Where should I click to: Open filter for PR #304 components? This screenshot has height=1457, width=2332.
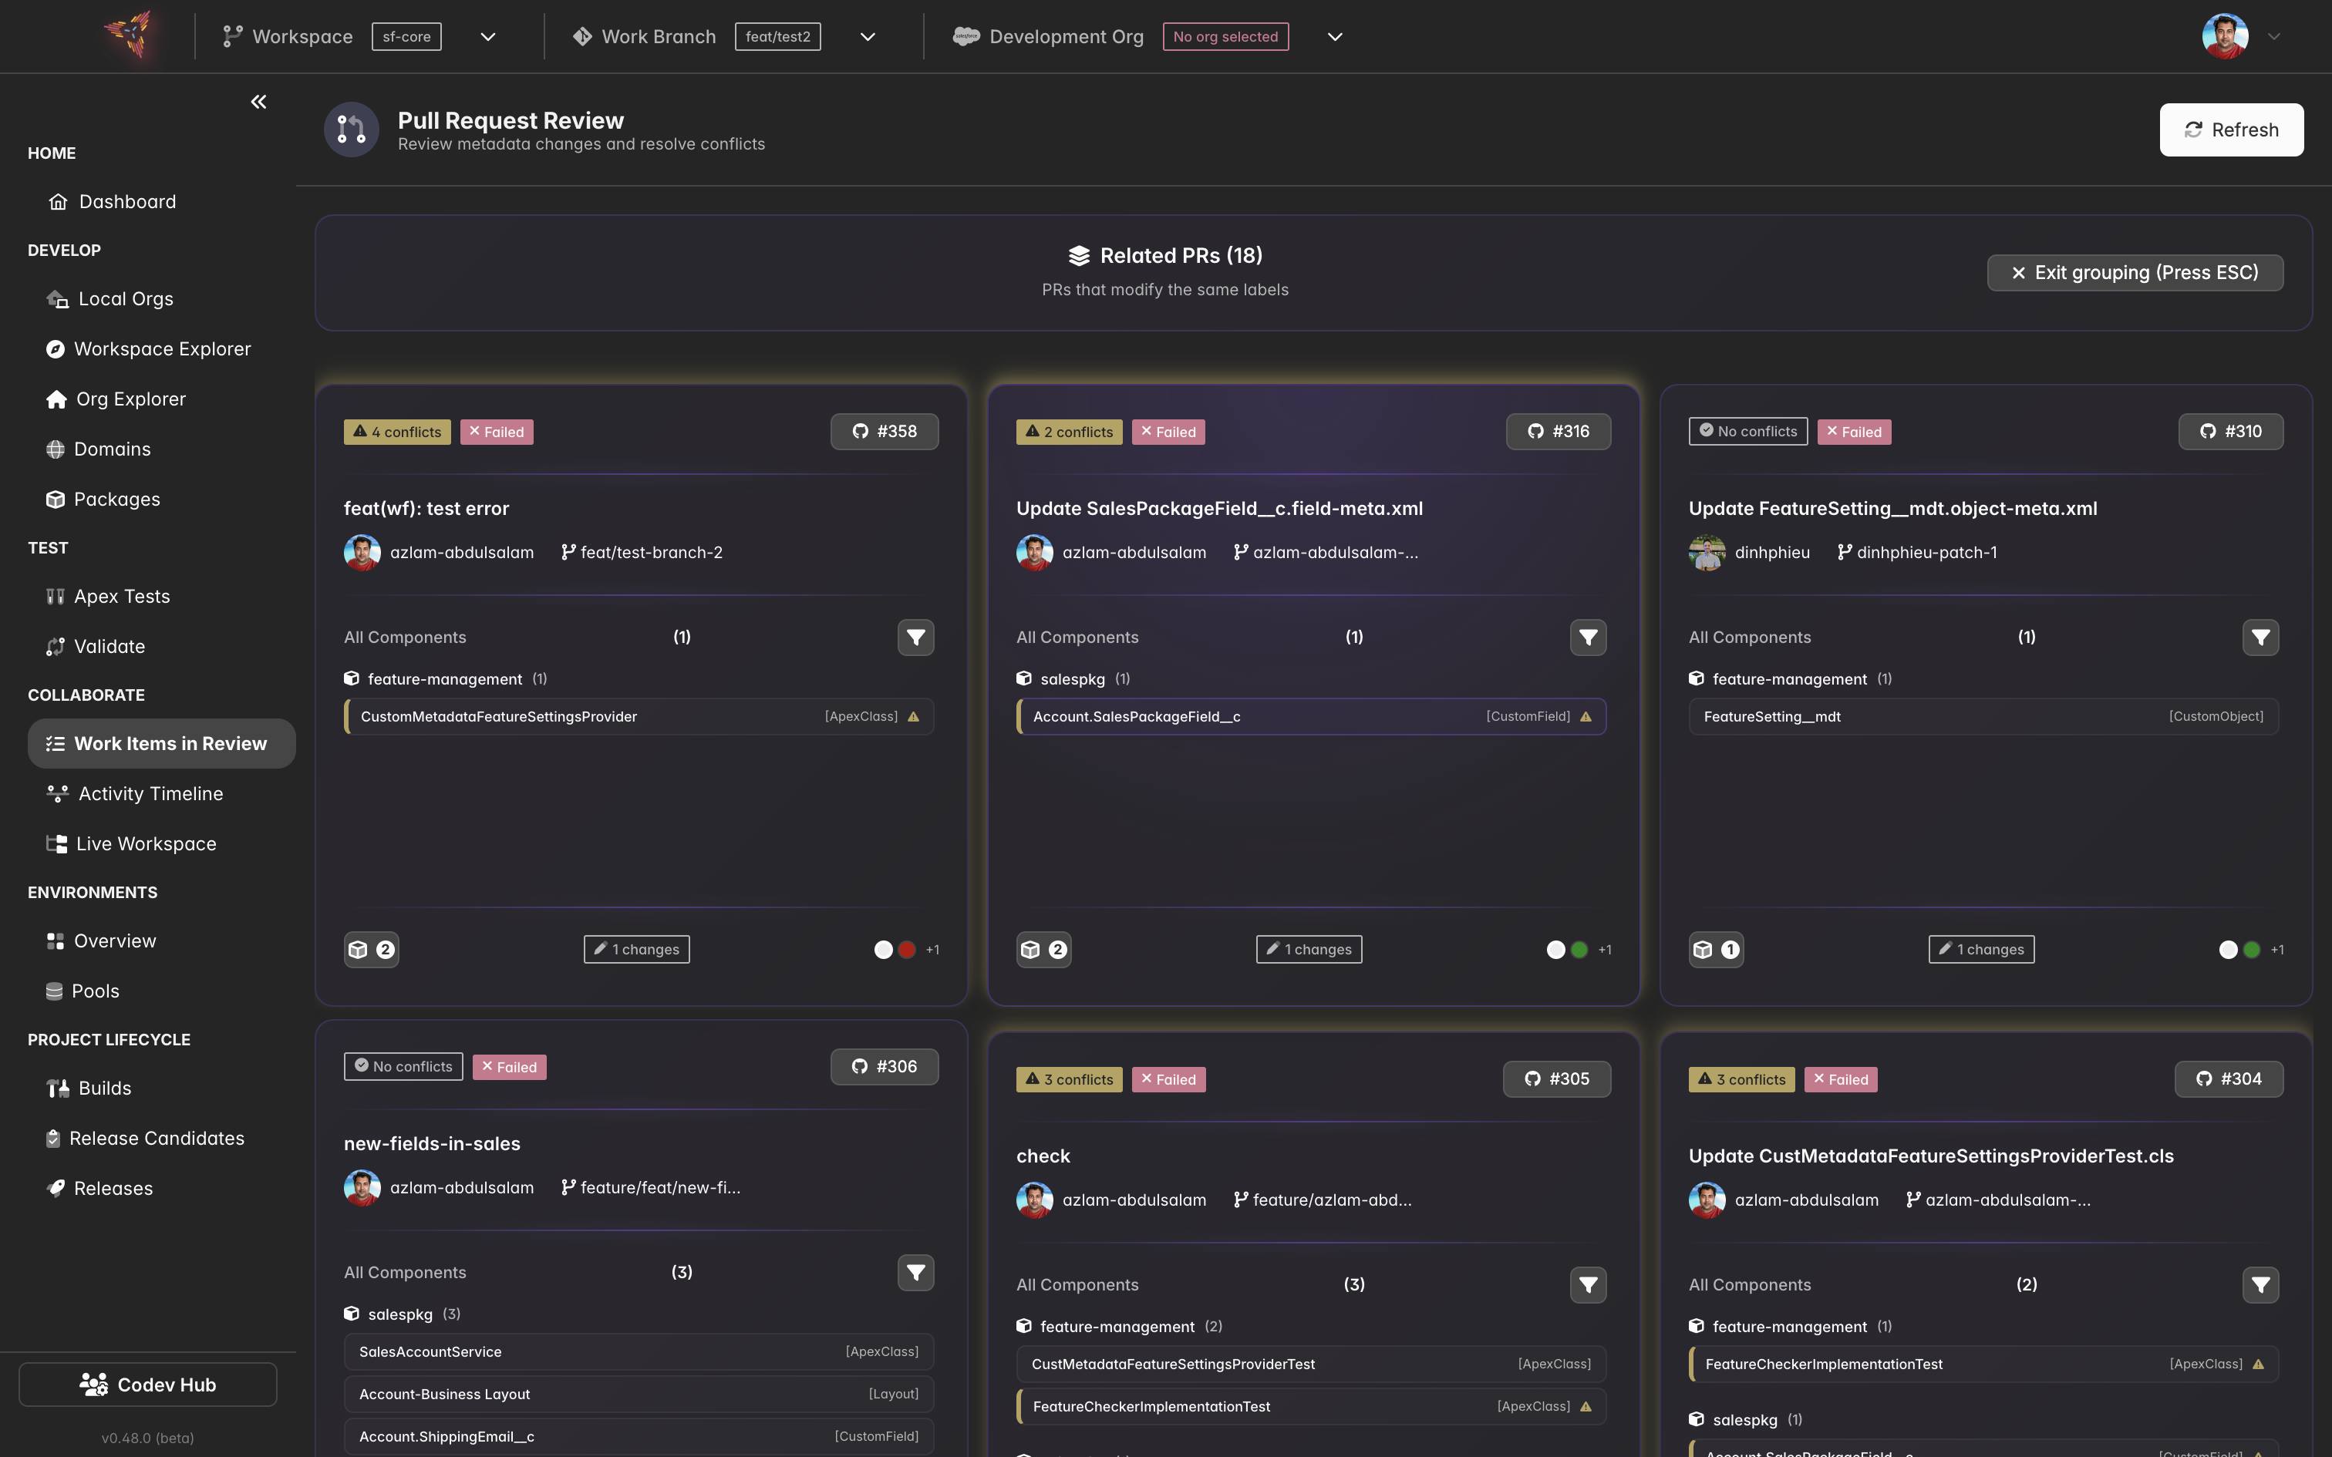(2261, 1284)
